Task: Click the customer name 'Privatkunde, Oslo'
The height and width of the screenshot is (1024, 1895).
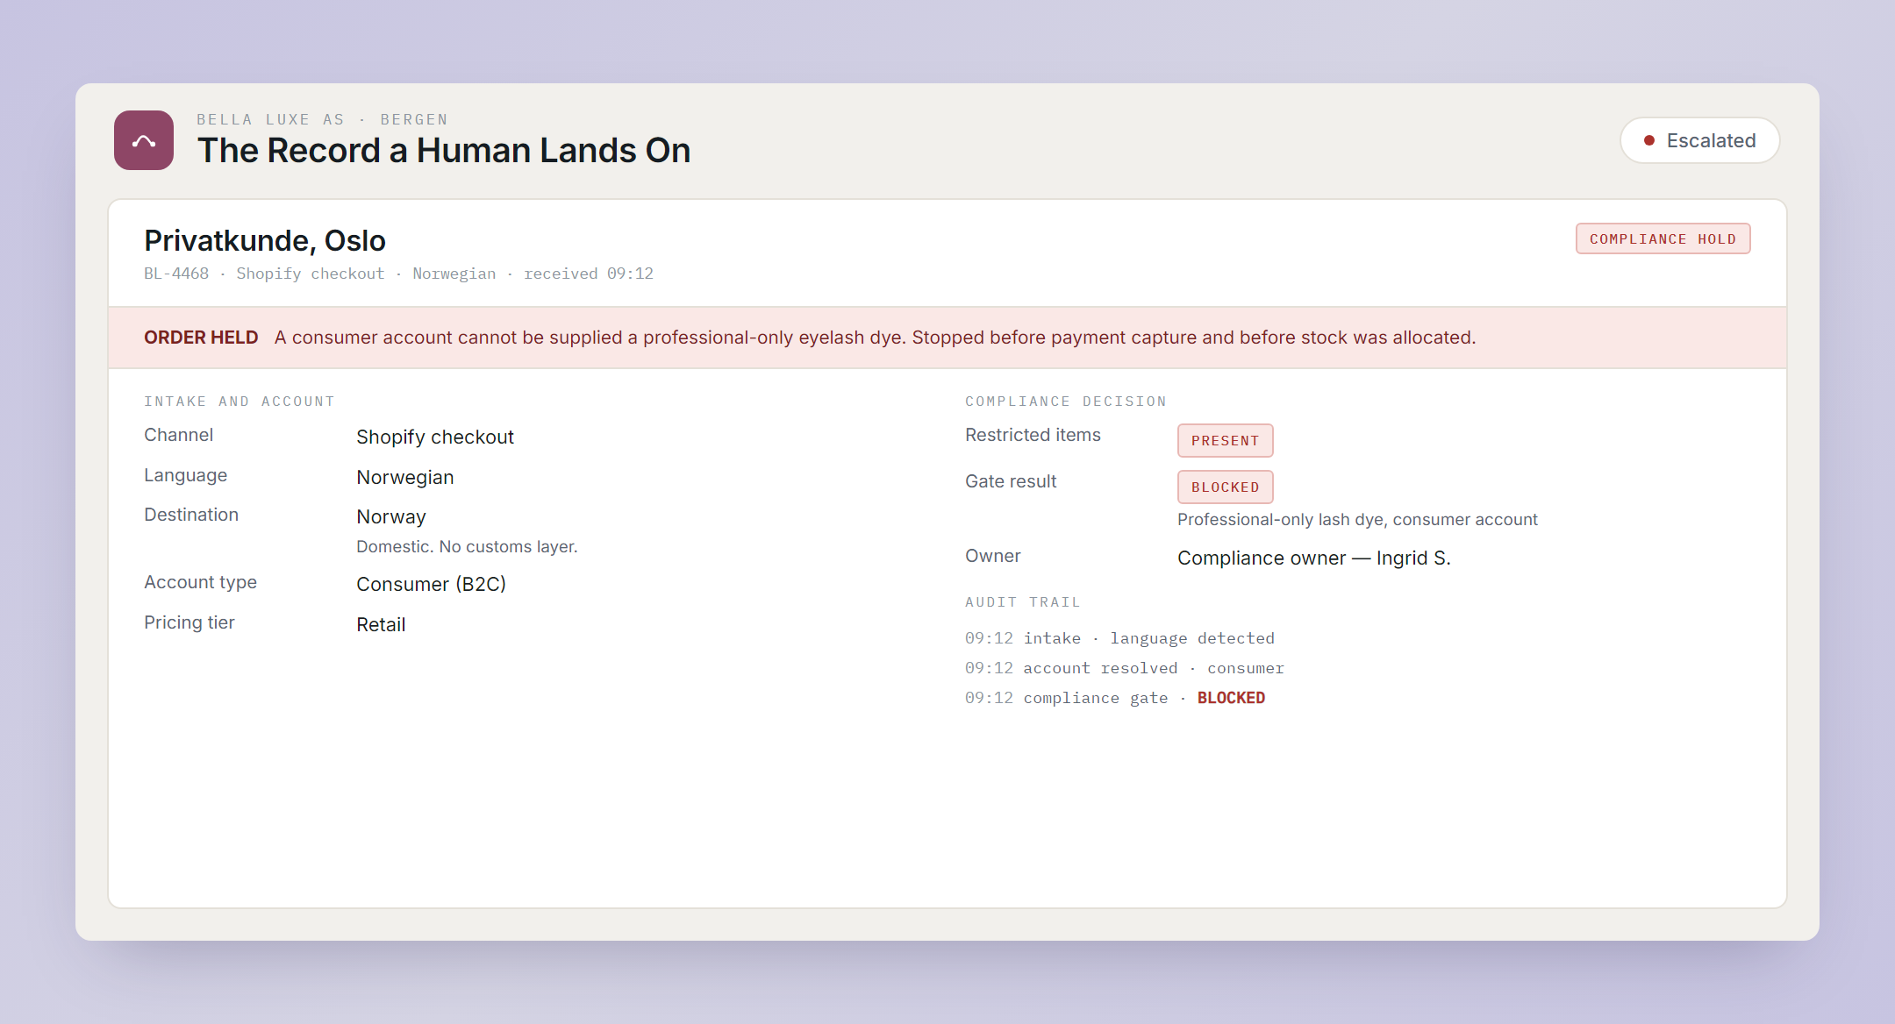Action: pos(265,240)
